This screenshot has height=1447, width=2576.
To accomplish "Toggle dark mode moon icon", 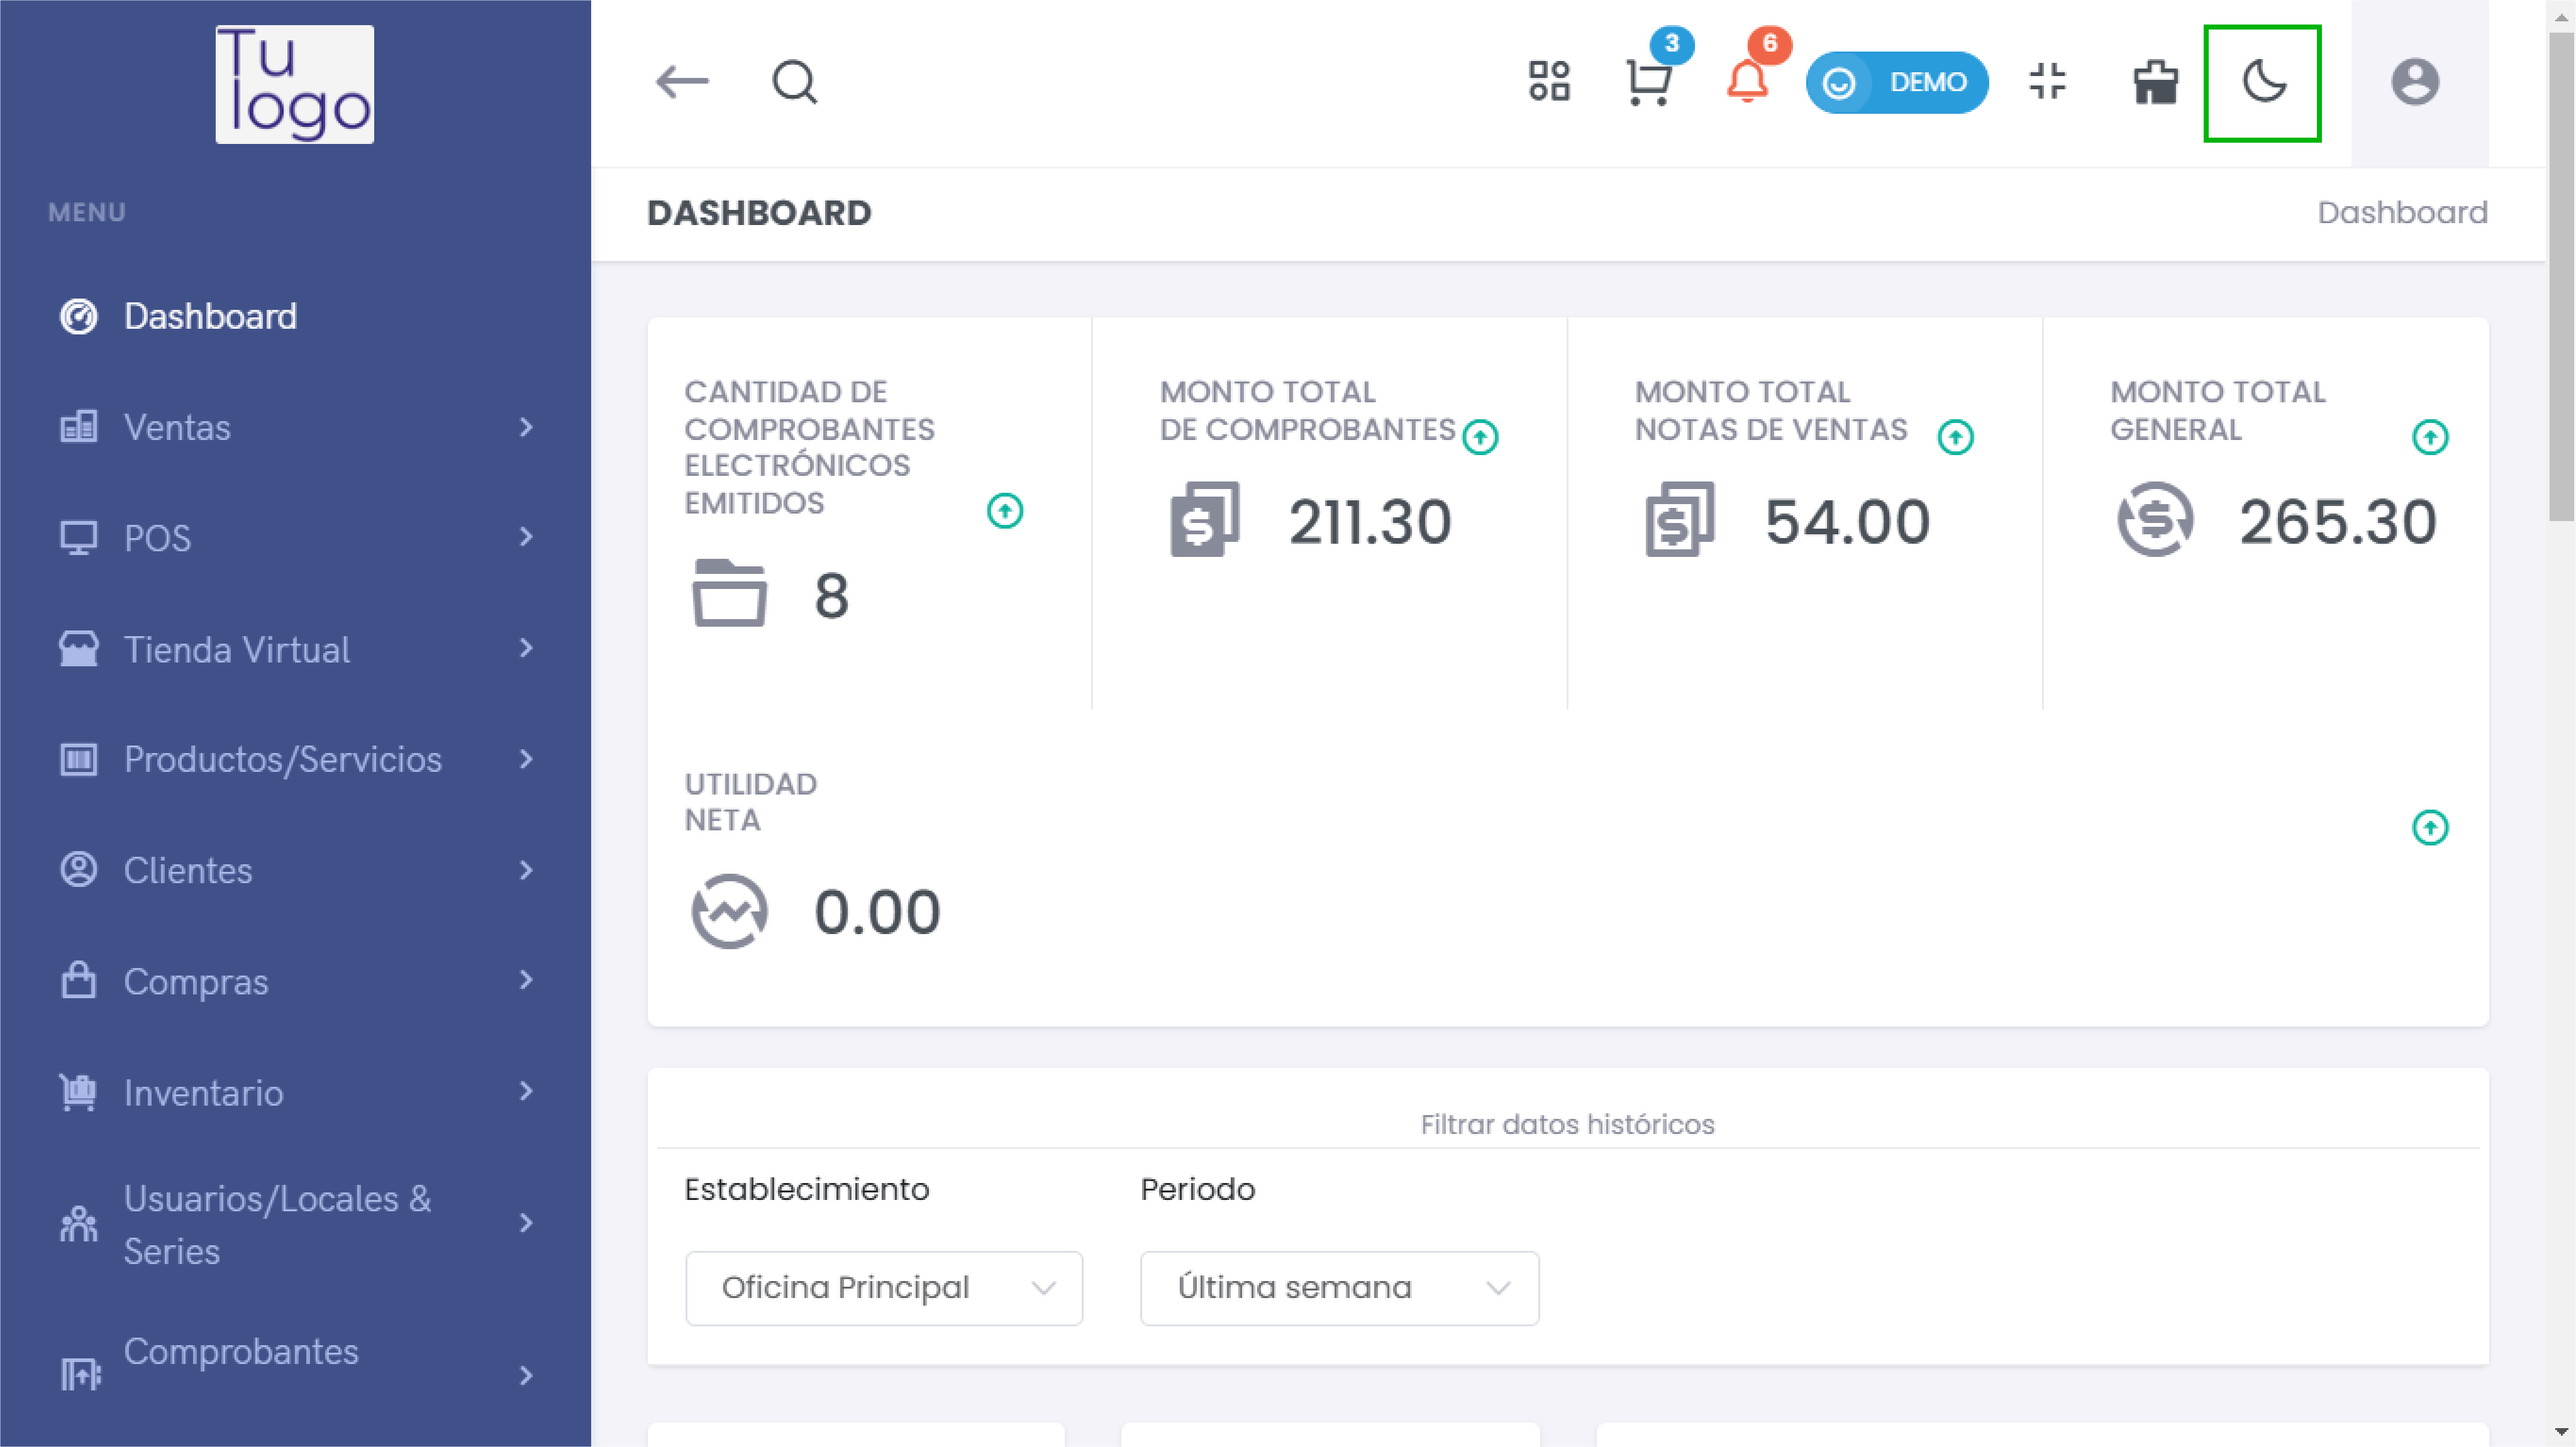I will (x=2263, y=82).
